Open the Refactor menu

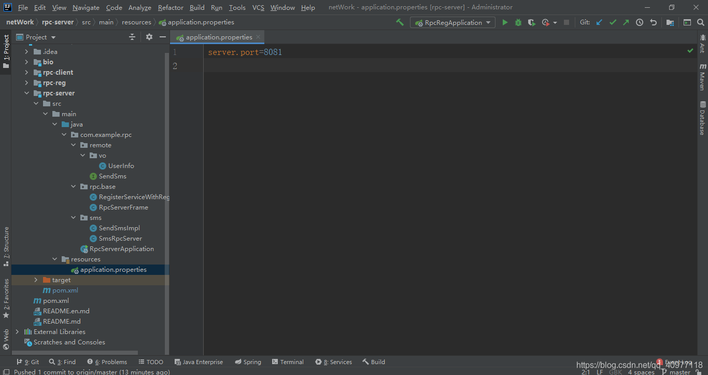tap(171, 7)
